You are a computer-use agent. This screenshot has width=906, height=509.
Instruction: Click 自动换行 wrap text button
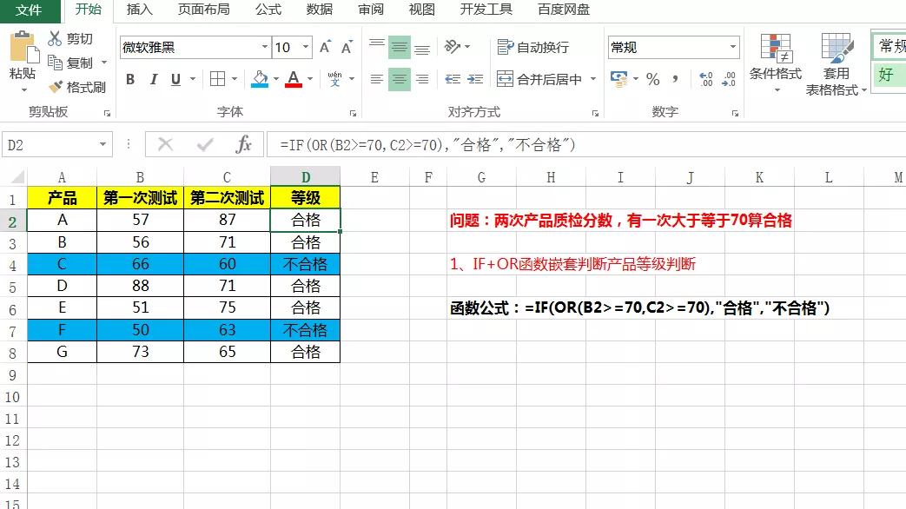coord(533,48)
